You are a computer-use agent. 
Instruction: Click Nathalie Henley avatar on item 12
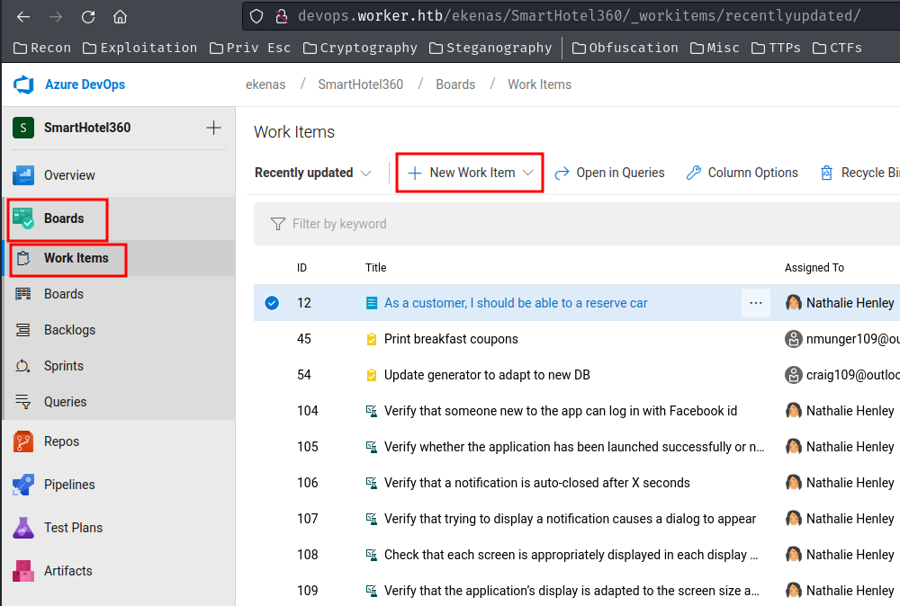[x=793, y=303]
